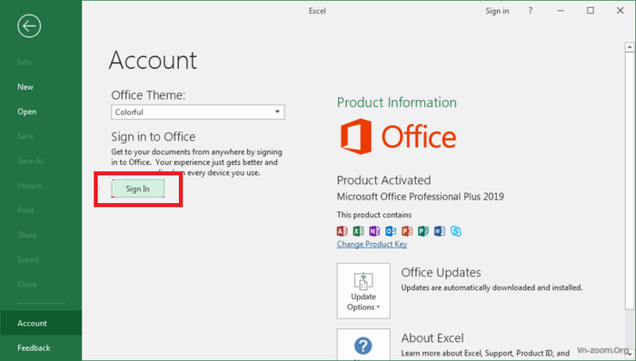The width and height of the screenshot is (636, 361).
Task: Click the Word app icon
Action: [439, 231]
